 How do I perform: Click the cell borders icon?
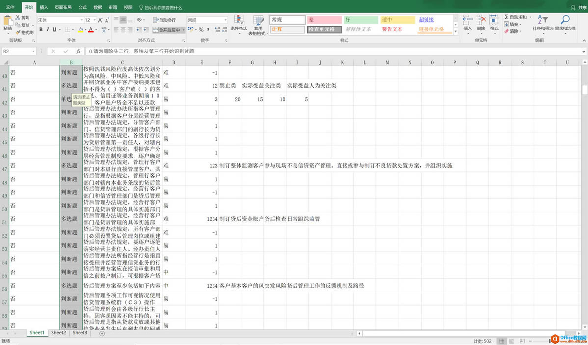coord(67,29)
